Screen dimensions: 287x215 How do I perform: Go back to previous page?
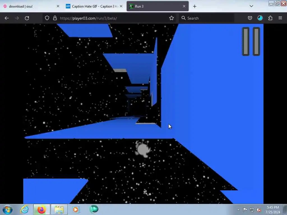(x=7, y=18)
